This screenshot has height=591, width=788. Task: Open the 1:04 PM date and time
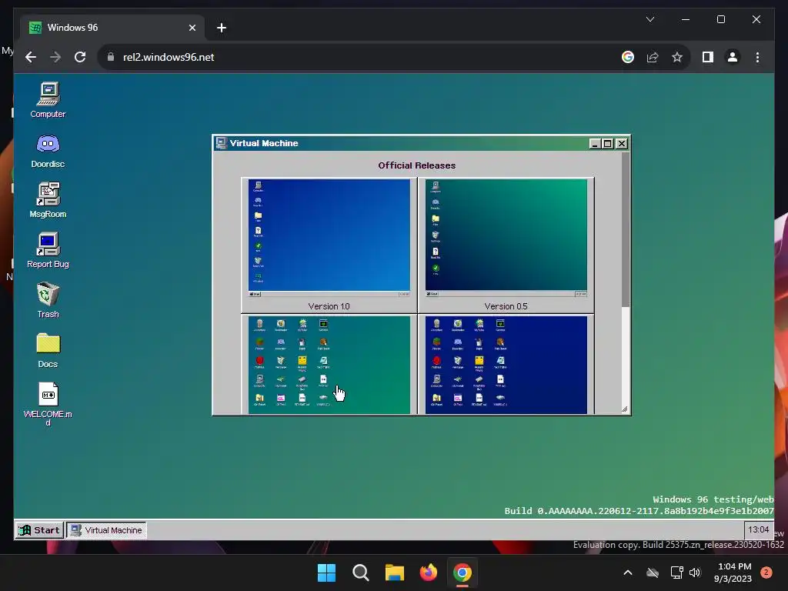[x=733, y=573]
